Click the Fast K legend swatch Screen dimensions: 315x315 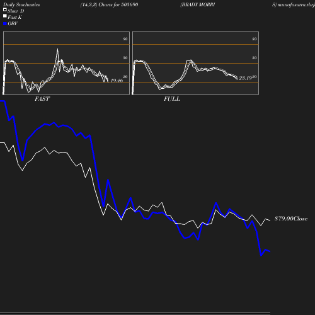tap(5, 16)
